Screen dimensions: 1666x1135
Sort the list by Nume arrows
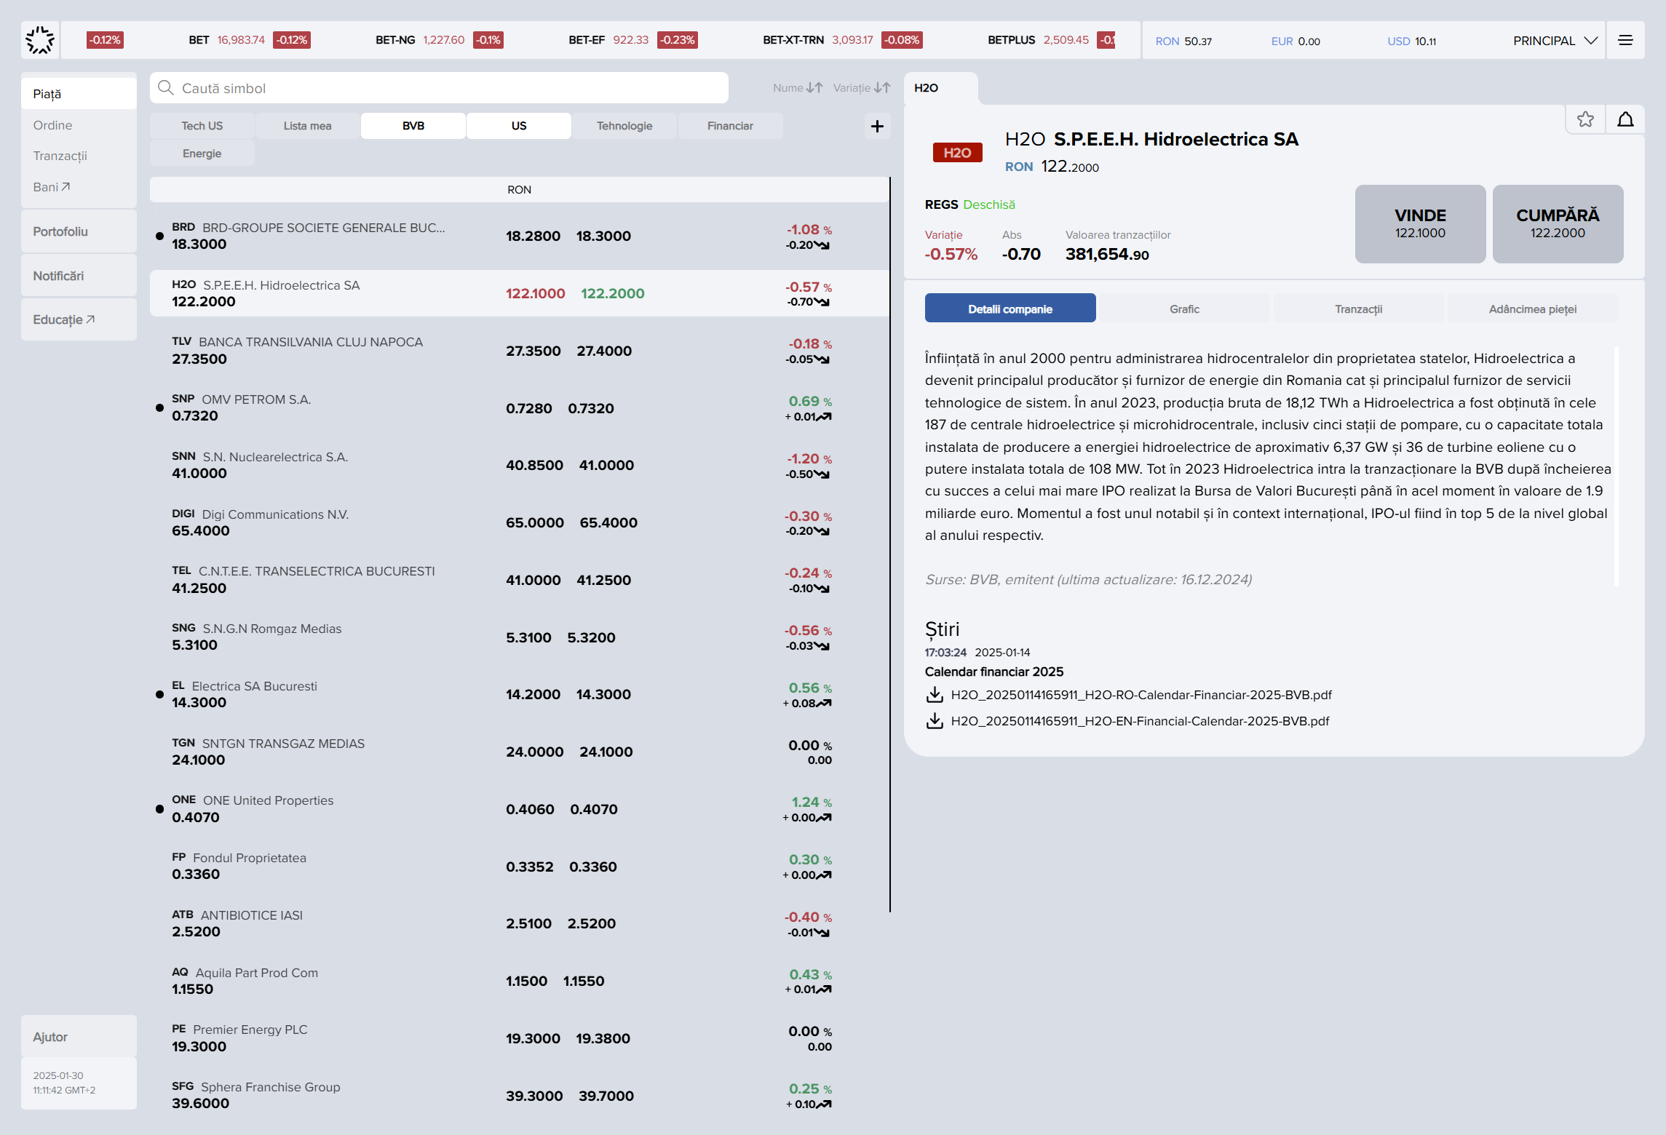click(x=815, y=88)
